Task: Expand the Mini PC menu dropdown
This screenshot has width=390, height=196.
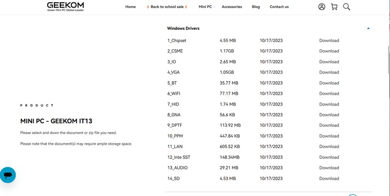Action: pyautogui.click(x=207, y=7)
